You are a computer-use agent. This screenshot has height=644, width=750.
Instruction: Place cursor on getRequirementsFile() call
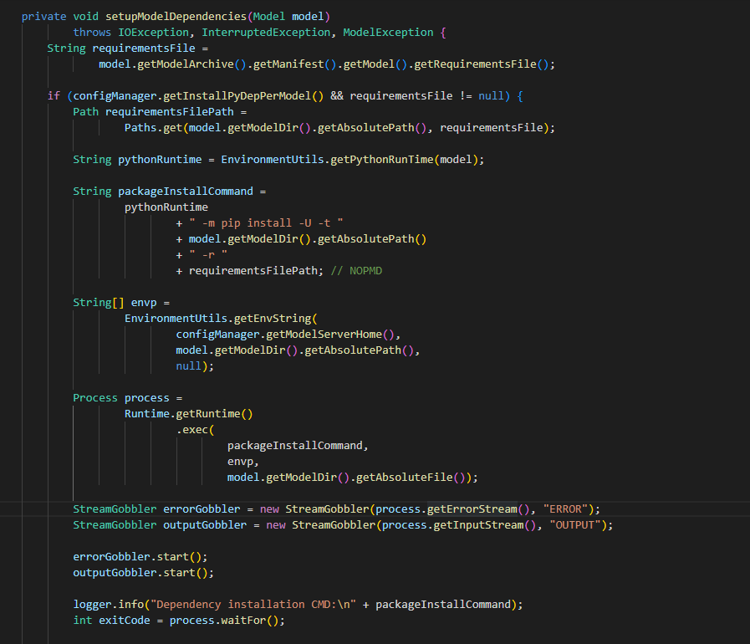pos(481,64)
